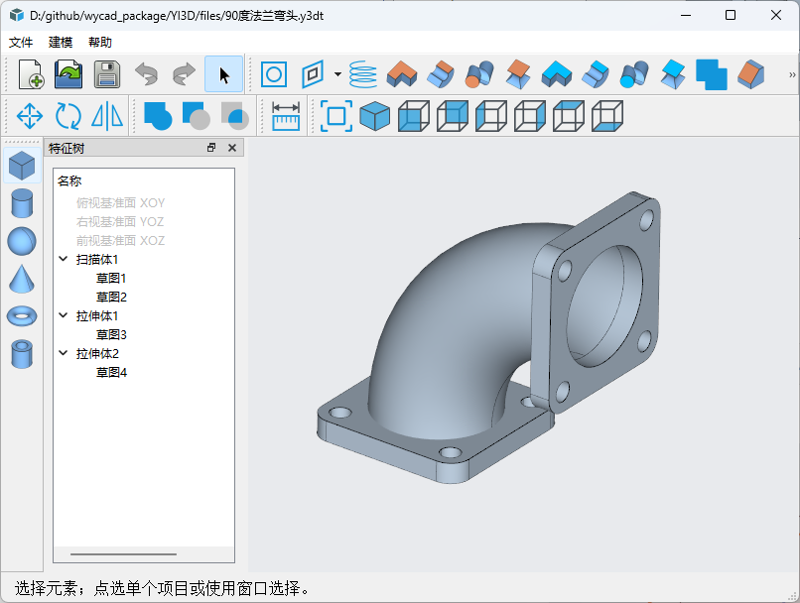Choose the blue-topped loft cut icon

[673, 74]
